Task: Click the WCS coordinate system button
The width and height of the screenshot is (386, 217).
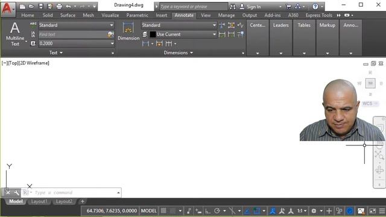Action: 370,103
